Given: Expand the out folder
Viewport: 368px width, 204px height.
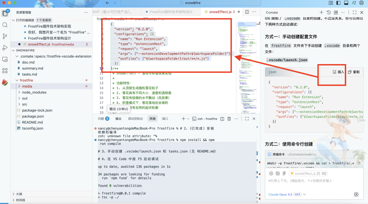Looking at the screenshot, I should coord(19,98).
